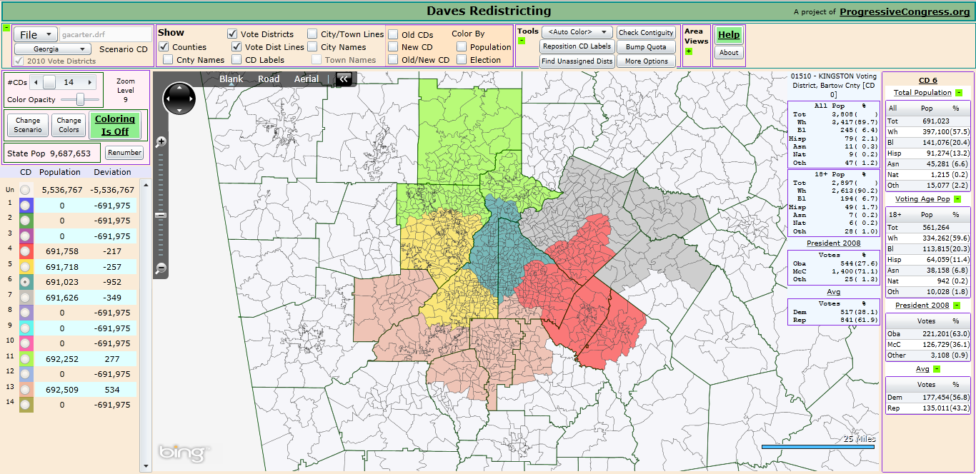This screenshot has width=976, height=474.
Task: Collapse the top panel with the green minus
Action: (6, 28)
